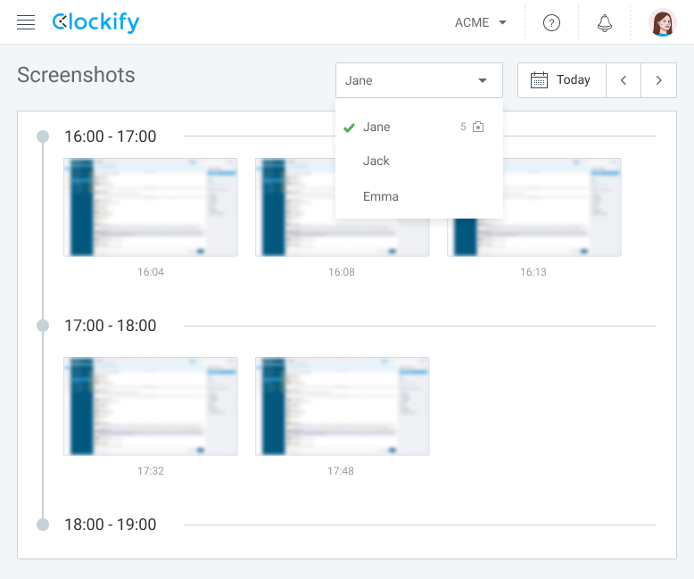Open the 16:04 screenshot thumbnail
Screen dimensions: 694x579
(151, 207)
